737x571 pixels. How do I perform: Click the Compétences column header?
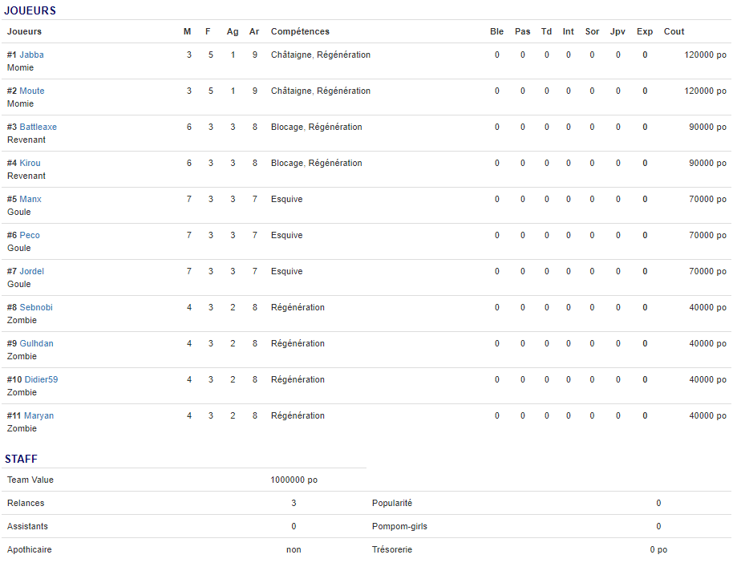tap(300, 31)
